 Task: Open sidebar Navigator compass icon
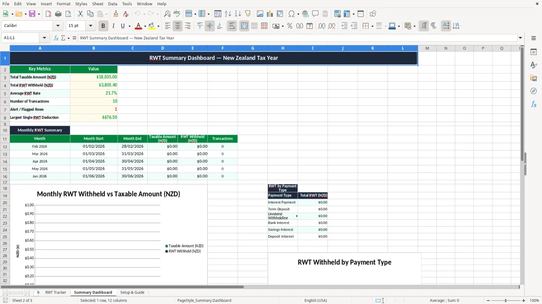(x=533, y=91)
